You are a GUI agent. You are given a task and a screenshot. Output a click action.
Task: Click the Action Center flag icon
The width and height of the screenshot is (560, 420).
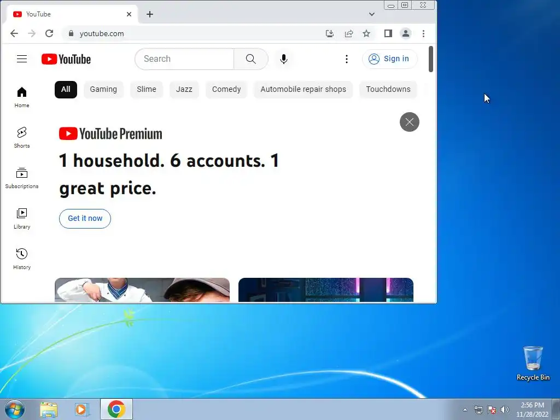click(492, 410)
